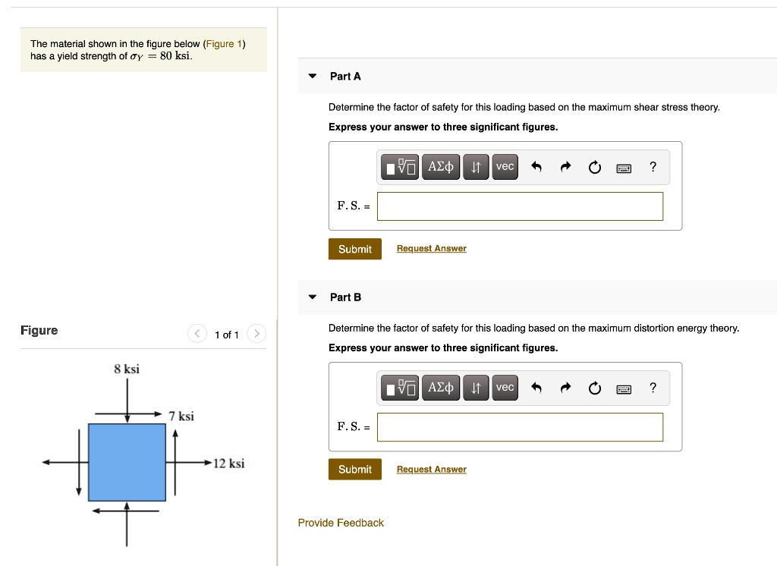Select the vec notation icon in Part A

pyautogui.click(x=505, y=167)
